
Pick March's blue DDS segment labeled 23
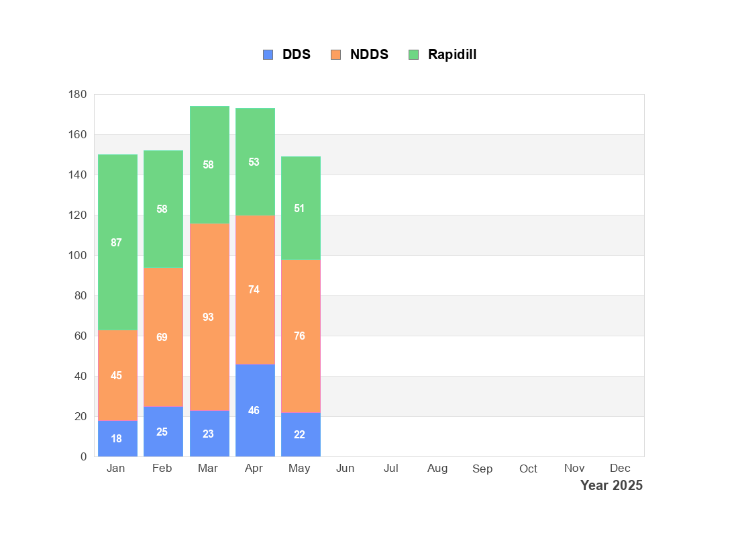[x=209, y=434]
